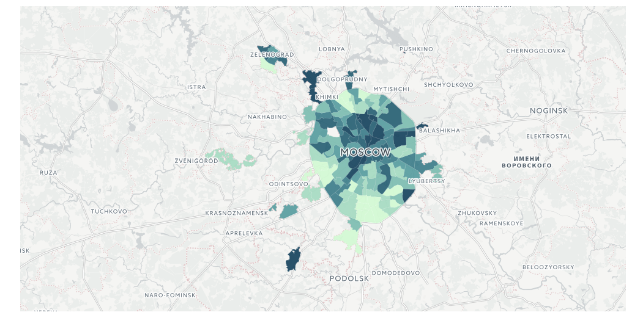Click the Chernogolovka label
This screenshot has height=326, width=632.
click(x=536, y=51)
